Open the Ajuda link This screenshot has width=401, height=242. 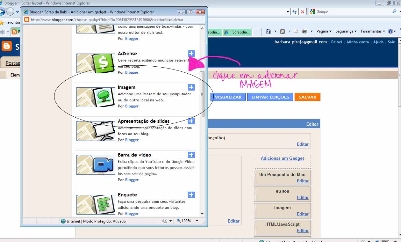tap(378, 42)
